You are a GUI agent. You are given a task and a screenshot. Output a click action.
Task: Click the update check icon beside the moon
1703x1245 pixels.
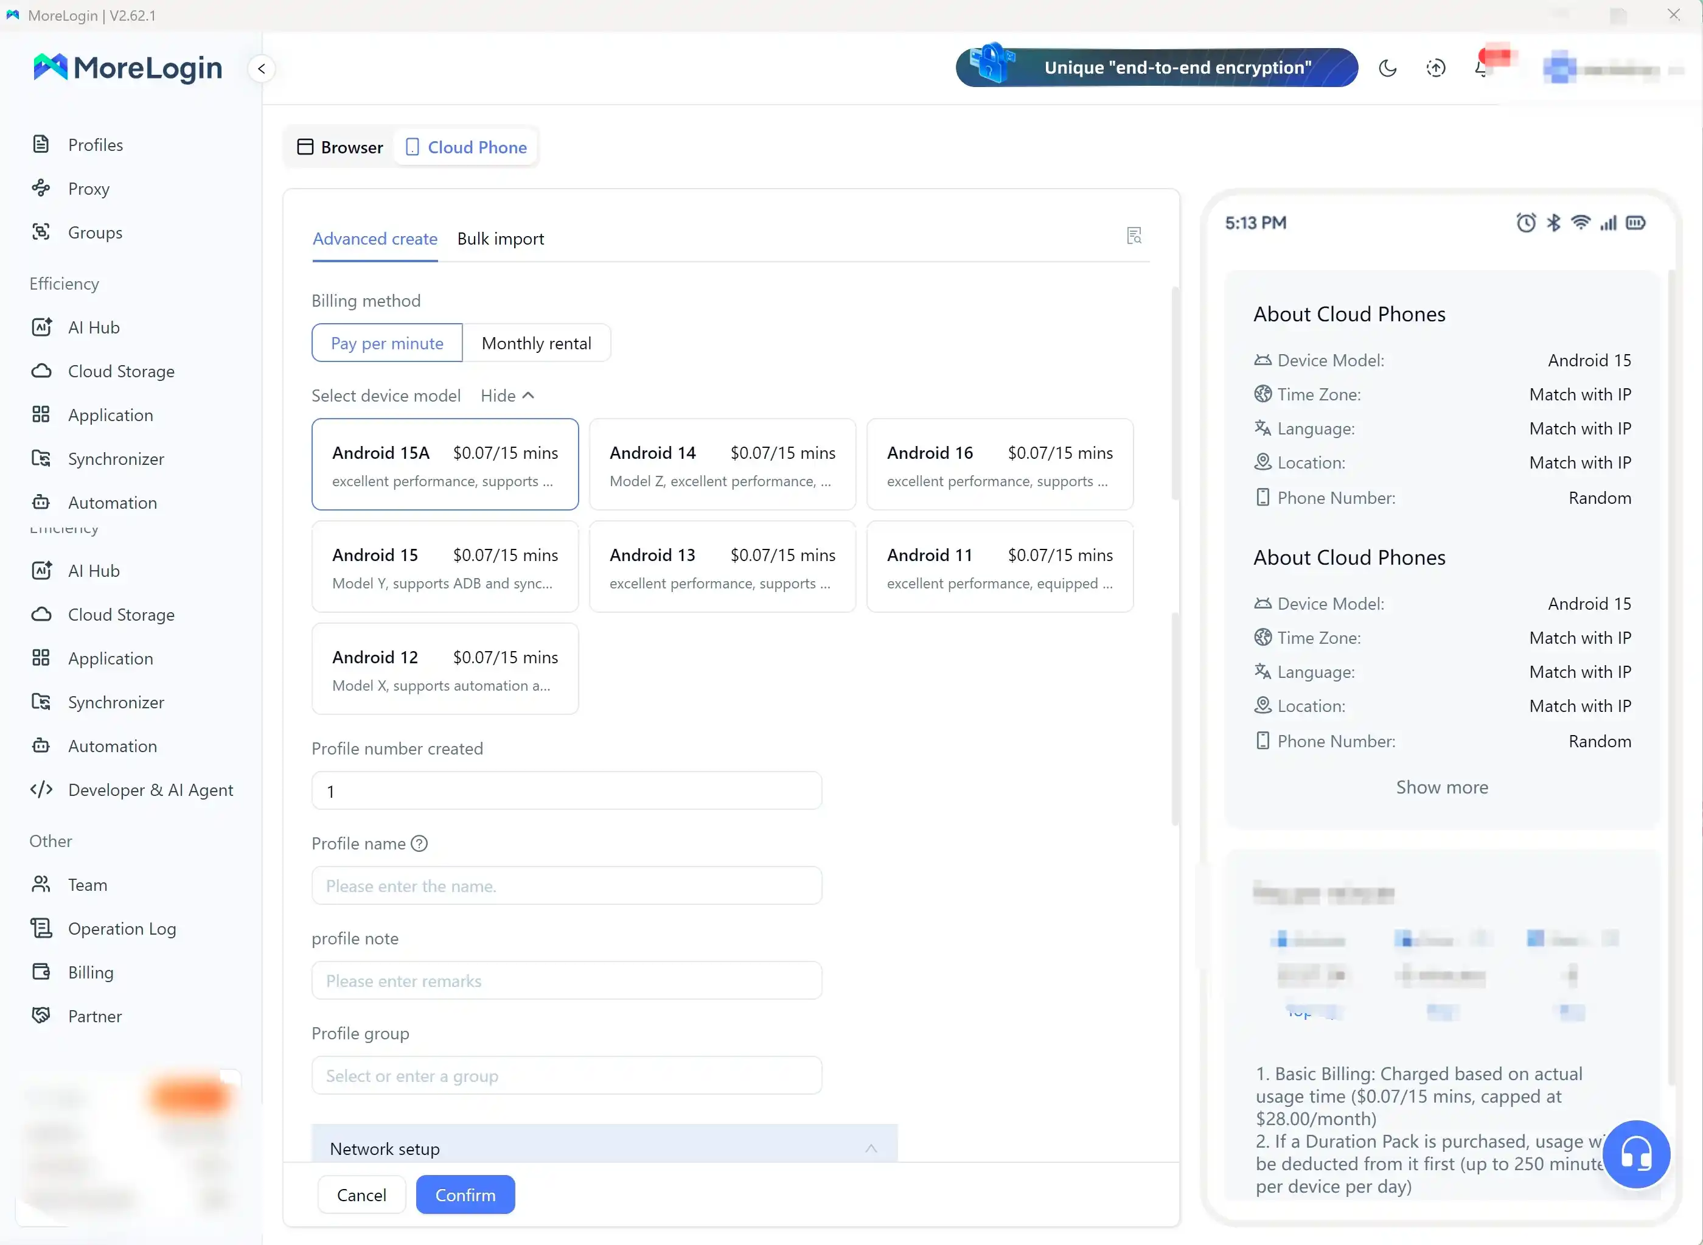(1435, 69)
